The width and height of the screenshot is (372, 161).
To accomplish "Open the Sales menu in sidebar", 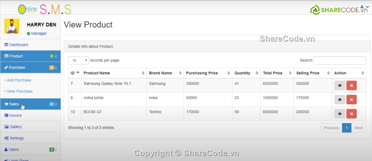I will pyautogui.click(x=31, y=104).
